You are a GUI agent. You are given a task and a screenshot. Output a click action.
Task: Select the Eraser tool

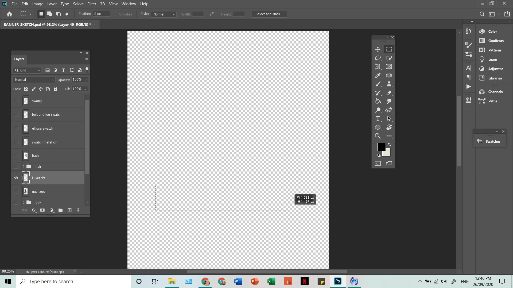click(389, 93)
